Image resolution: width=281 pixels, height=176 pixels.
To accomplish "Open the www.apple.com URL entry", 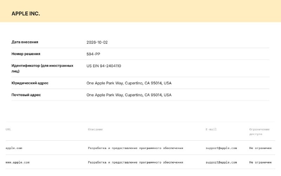I will pyautogui.click(x=18, y=162).
